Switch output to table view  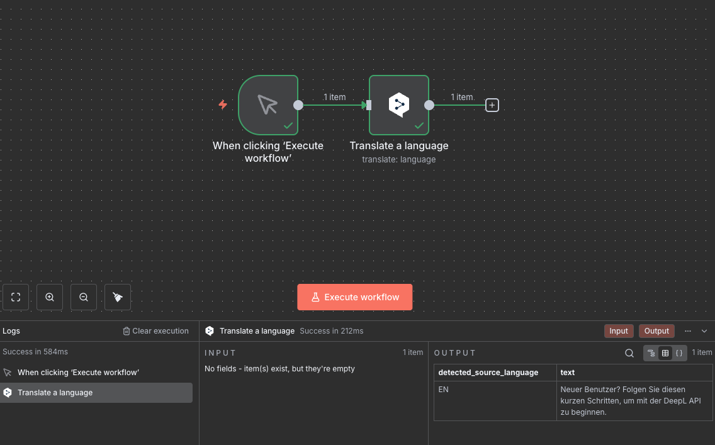coord(665,353)
